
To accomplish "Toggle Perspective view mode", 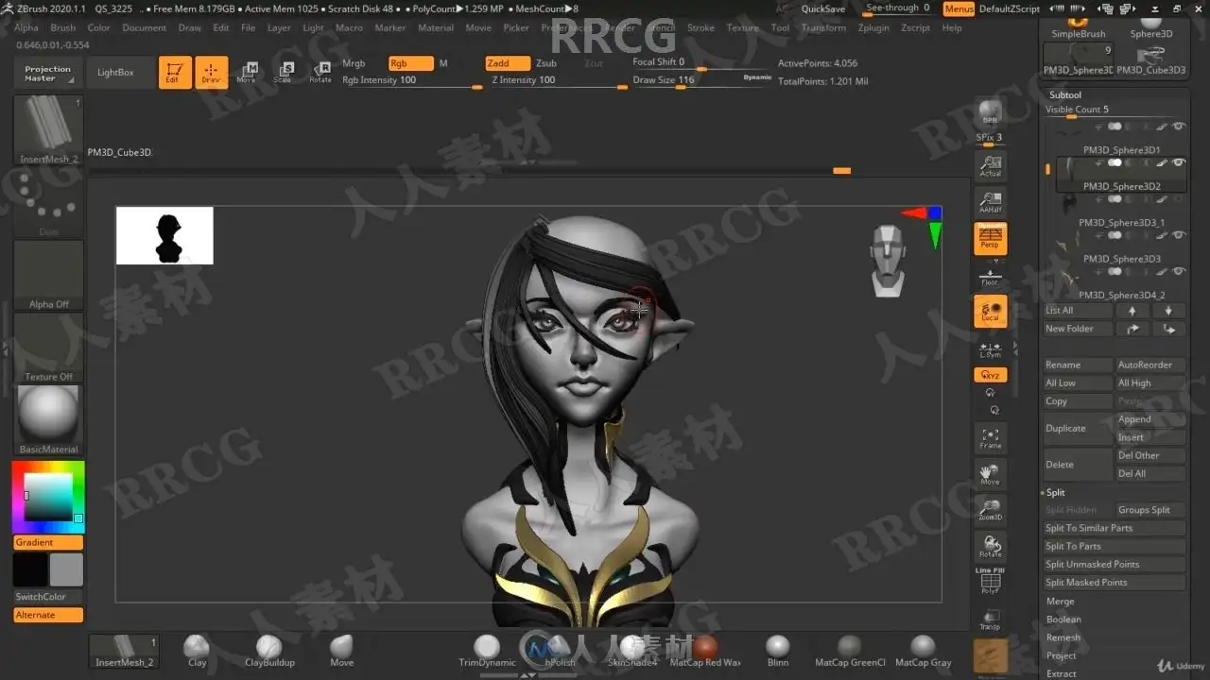I will tap(990, 238).
